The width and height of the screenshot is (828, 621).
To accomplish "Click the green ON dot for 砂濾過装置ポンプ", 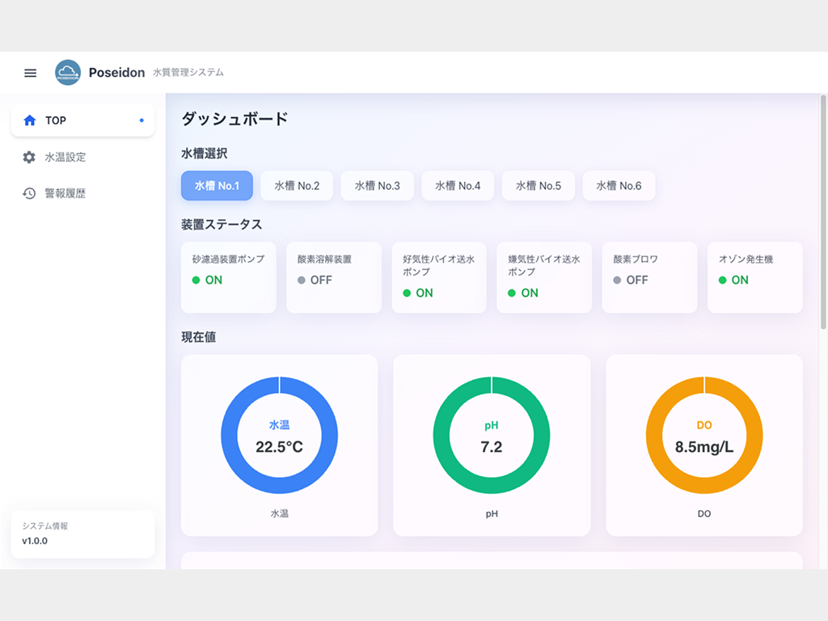I will [x=196, y=281].
